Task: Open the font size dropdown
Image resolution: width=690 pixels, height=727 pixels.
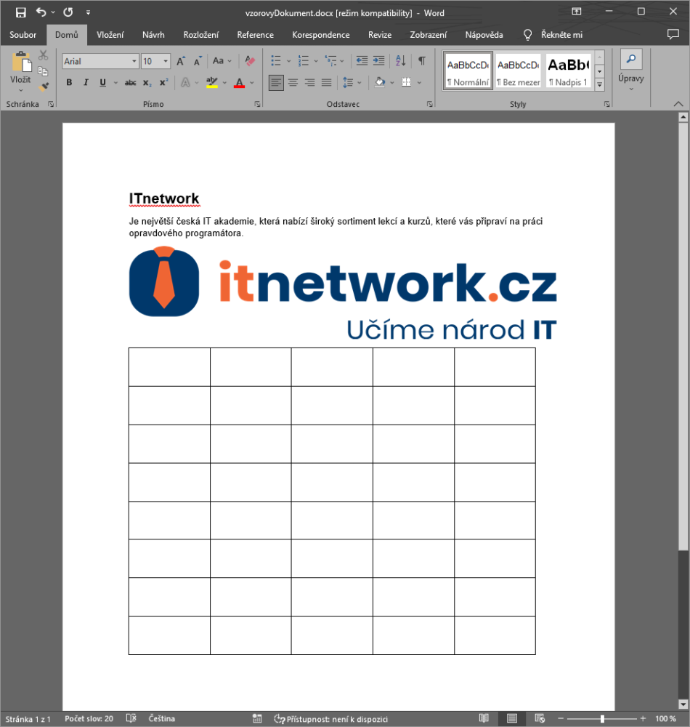Action: [166, 61]
